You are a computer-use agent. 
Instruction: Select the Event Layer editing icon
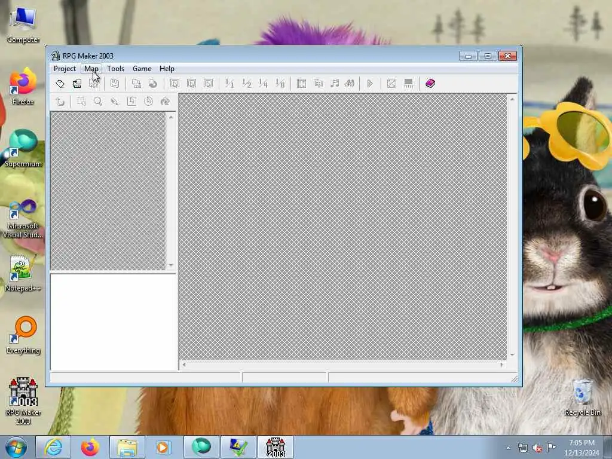[x=208, y=83]
